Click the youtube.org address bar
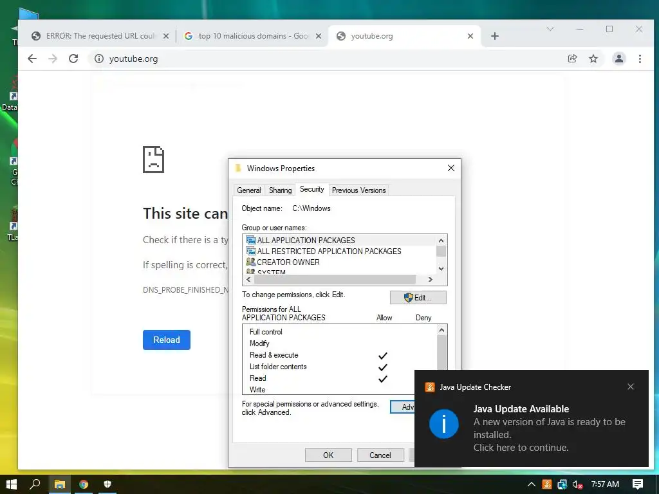The height and width of the screenshot is (494, 659). coord(328,59)
